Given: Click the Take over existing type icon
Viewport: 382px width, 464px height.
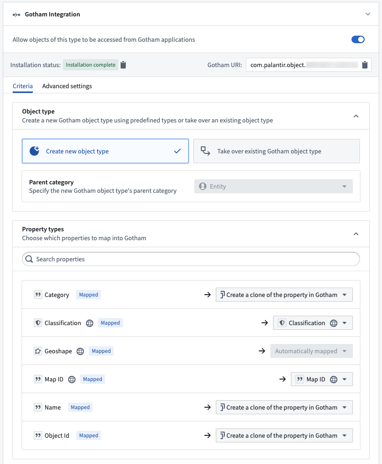Looking at the screenshot, I should click(x=206, y=151).
